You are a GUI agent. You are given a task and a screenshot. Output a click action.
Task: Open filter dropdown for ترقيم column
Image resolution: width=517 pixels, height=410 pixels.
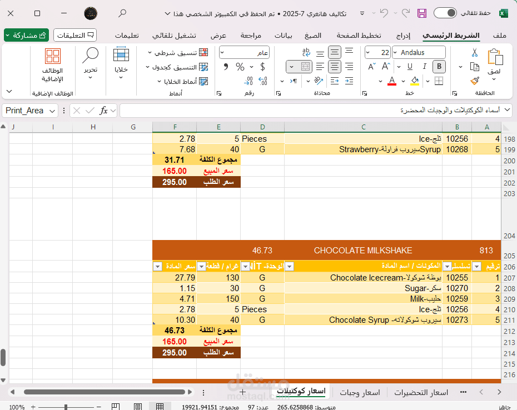pos(476,266)
